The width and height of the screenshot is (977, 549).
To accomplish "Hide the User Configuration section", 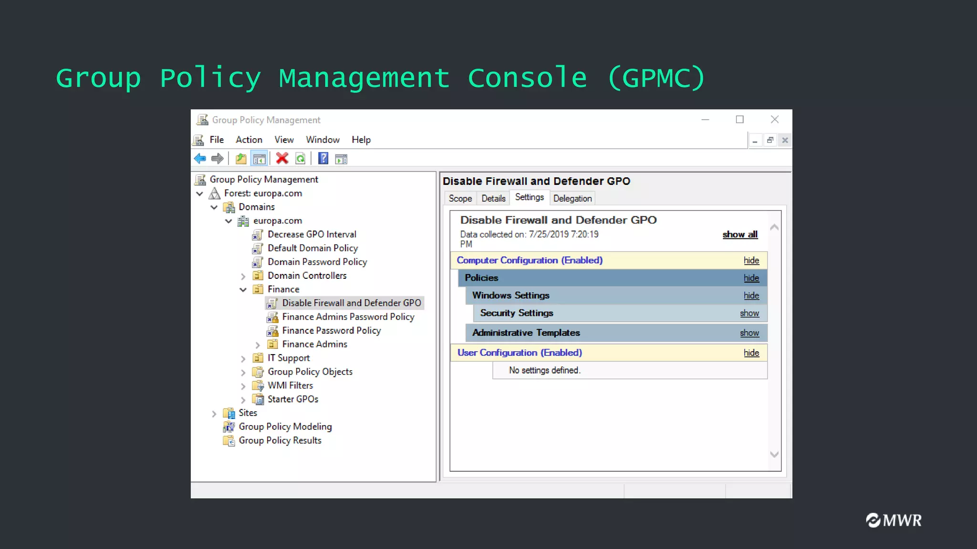I will point(751,353).
